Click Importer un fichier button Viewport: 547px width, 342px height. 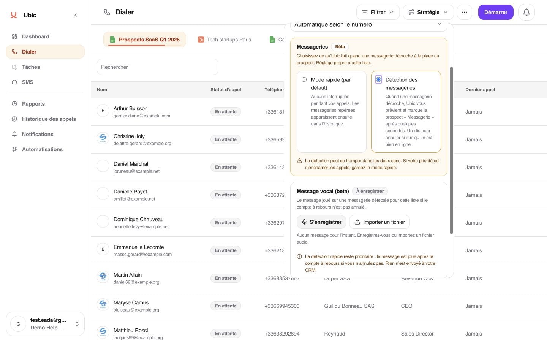click(379, 222)
